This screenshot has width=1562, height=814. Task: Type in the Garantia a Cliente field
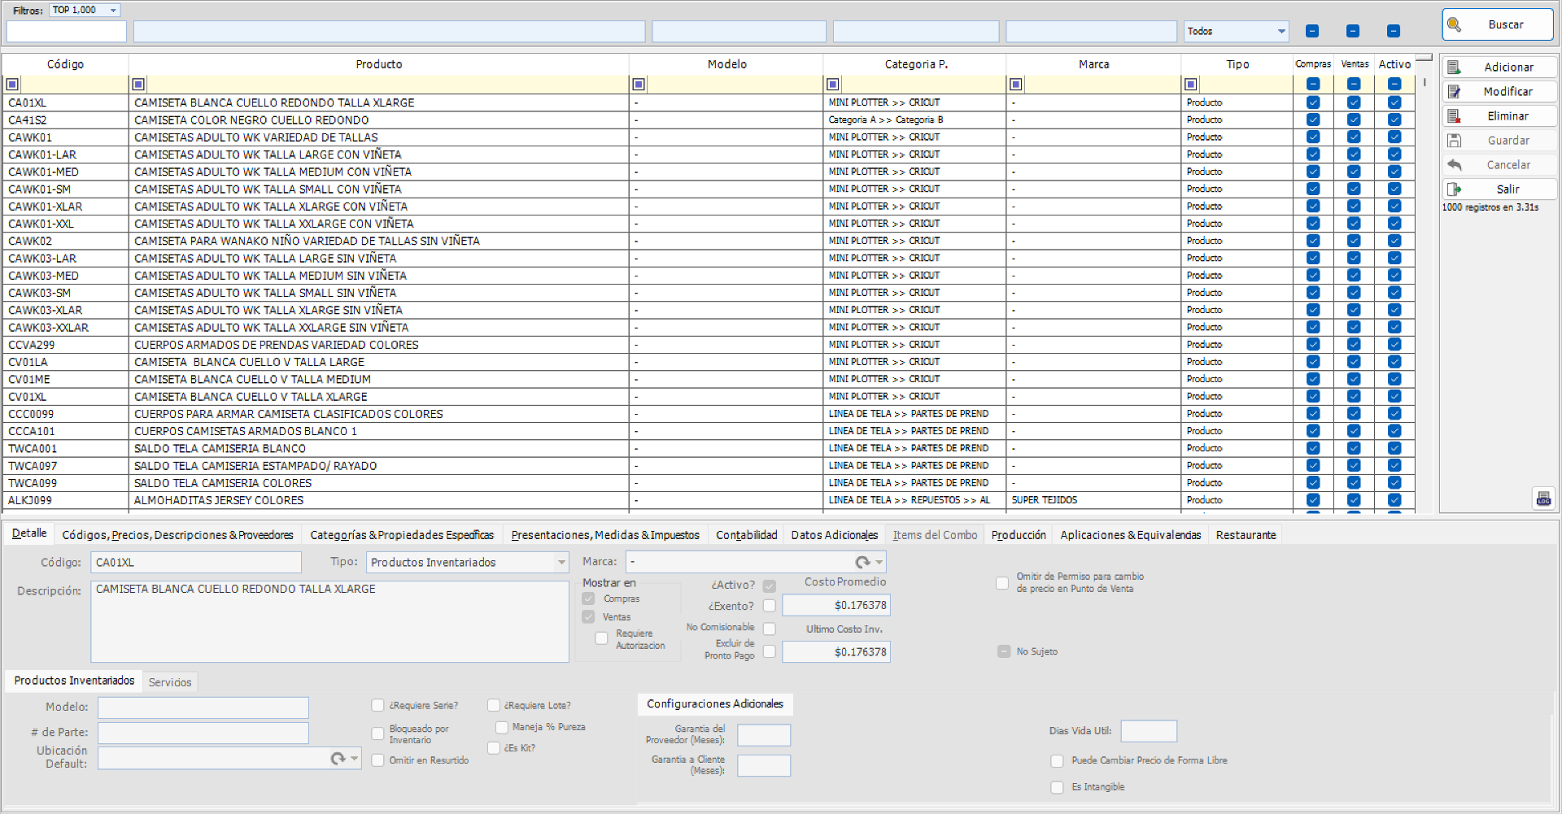point(763,765)
